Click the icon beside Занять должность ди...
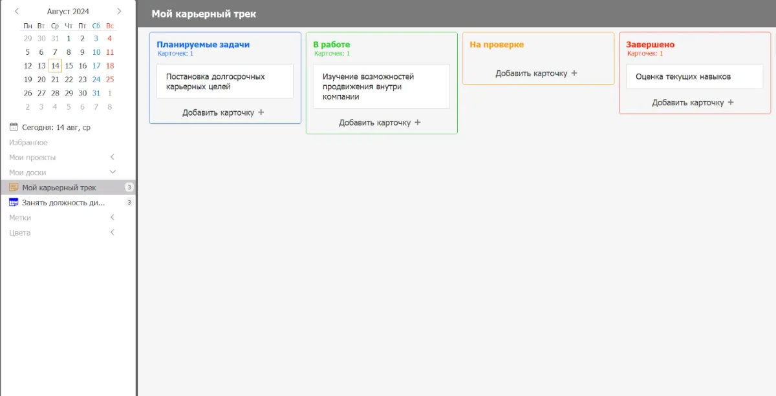 click(x=14, y=202)
